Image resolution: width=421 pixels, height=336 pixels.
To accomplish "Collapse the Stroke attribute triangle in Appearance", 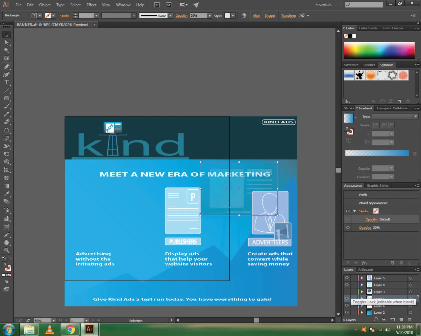I will tap(355, 211).
